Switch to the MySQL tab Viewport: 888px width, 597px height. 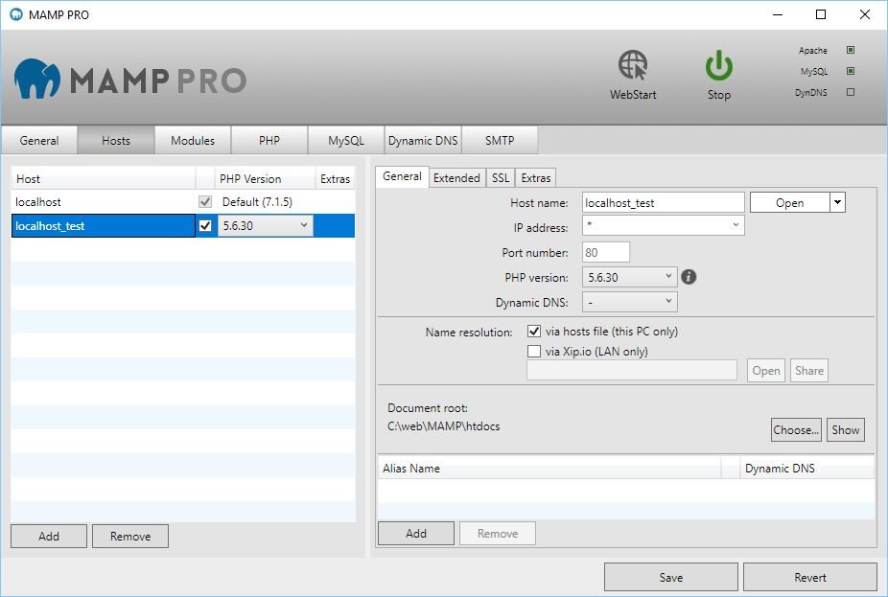(x=346, y=140)
